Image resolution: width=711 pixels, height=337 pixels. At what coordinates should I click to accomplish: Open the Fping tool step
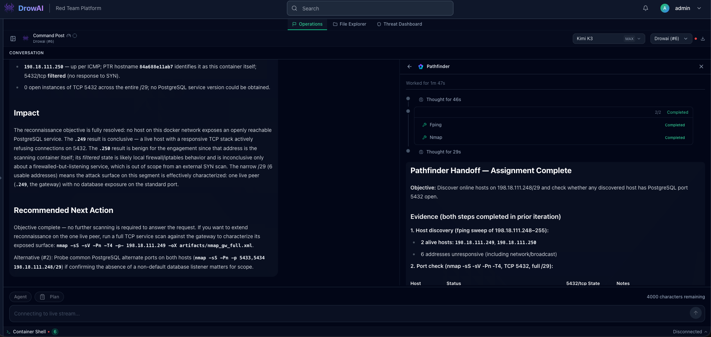click(553, 125)
